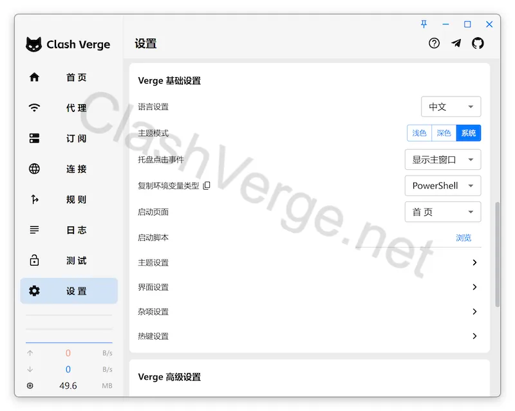
Task: Open the 启动页面 dropdown showing 首页
Action: point(443,212)
